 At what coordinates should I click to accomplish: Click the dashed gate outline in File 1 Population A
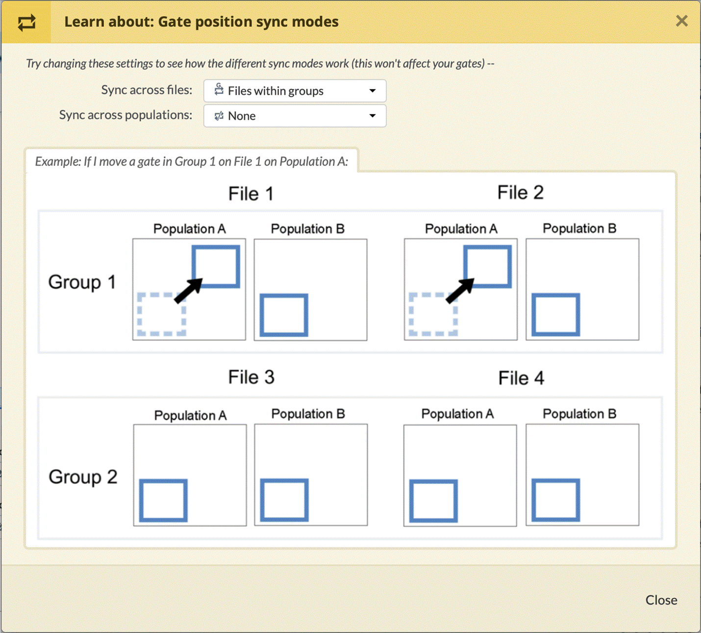[x=161, y=314]
